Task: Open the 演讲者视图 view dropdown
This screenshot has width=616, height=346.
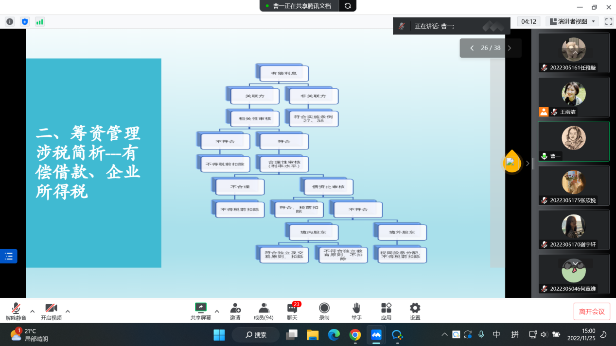Action: 572,21
